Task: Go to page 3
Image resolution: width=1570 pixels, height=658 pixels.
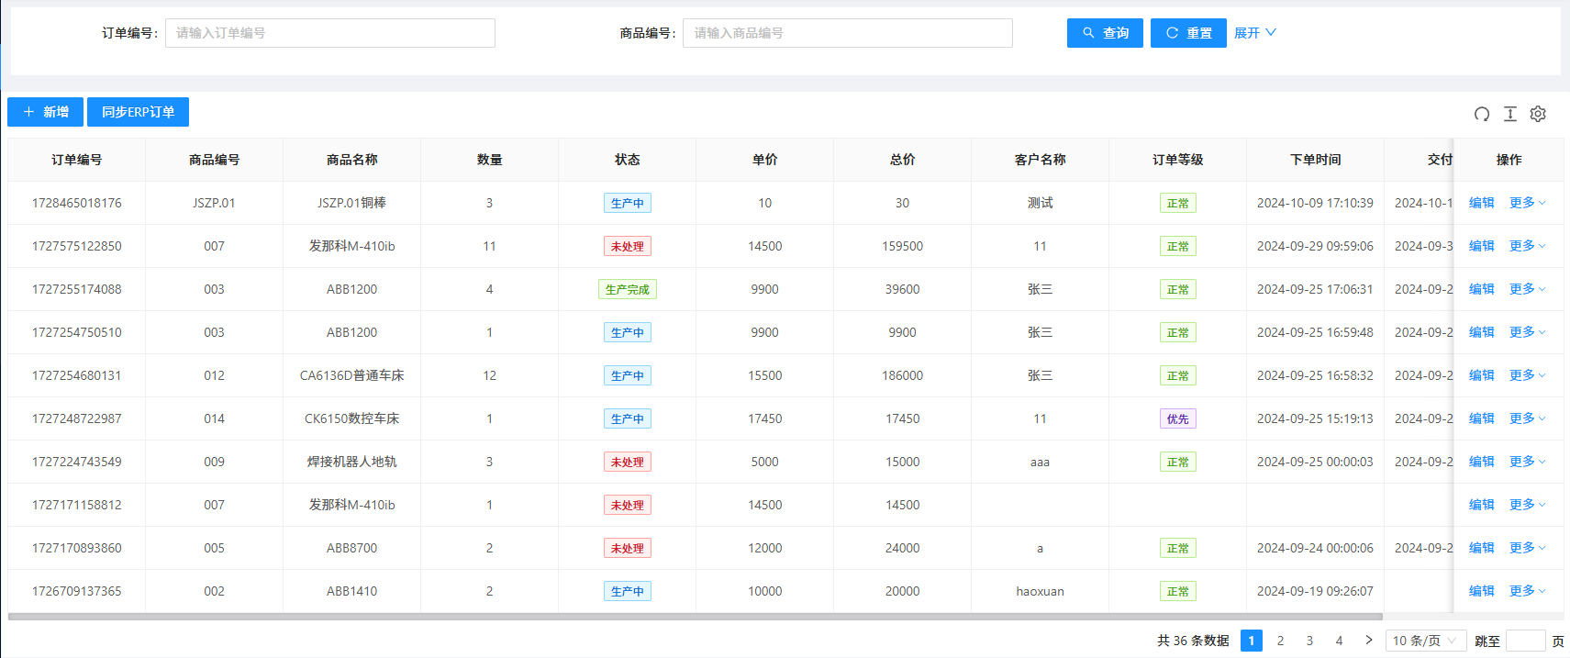Action: coord(1310,641)
